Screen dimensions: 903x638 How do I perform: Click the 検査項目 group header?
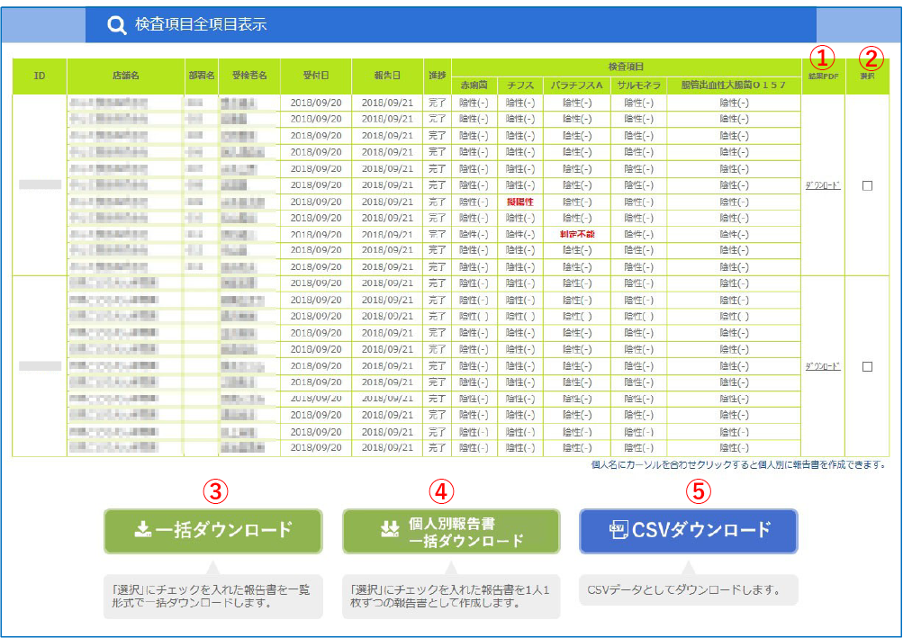(x=626, y=67)
